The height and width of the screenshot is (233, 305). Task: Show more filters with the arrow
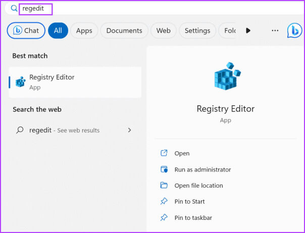[248, 30]
